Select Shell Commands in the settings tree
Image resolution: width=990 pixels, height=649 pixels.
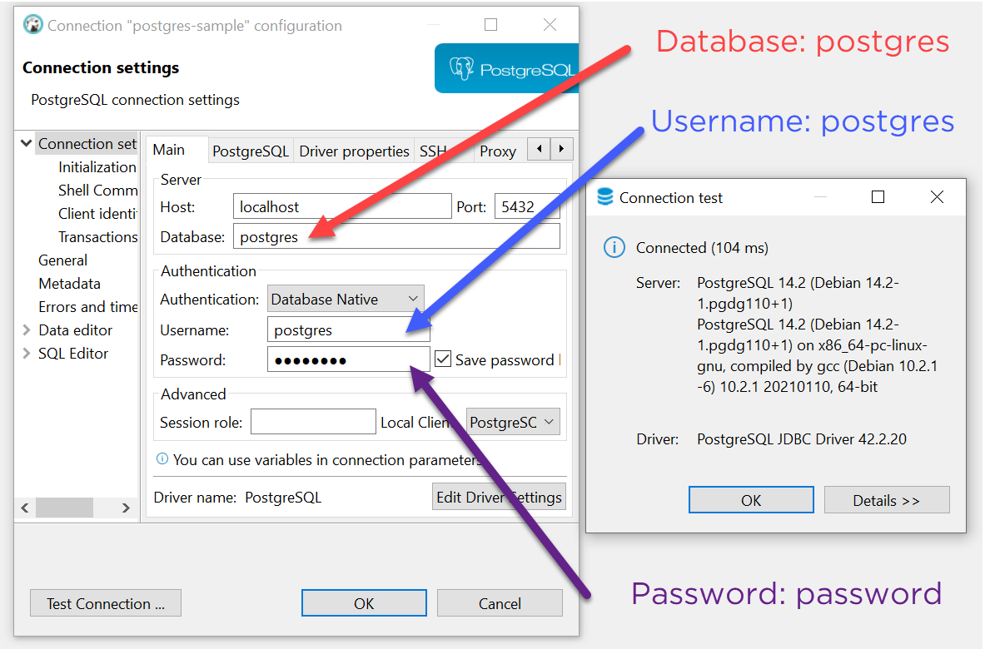98,191
